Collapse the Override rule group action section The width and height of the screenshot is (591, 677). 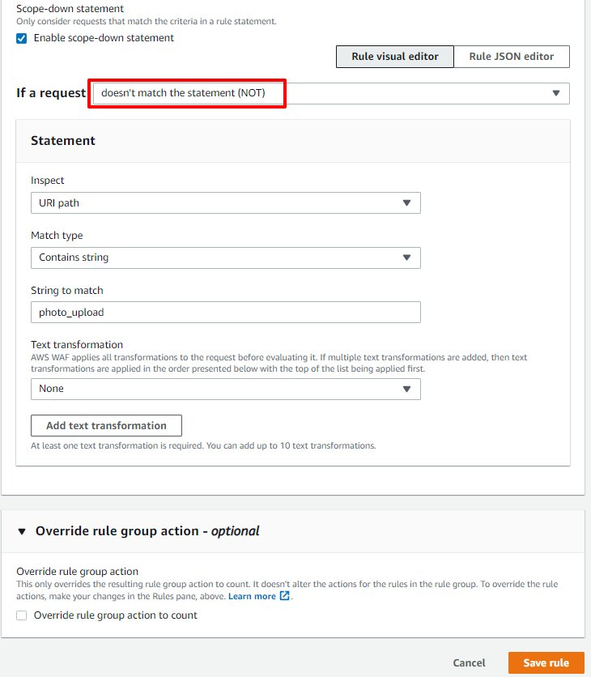[x=22, y=531]
